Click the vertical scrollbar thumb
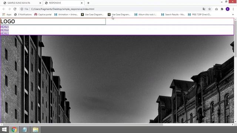 (x=236, y=39)
